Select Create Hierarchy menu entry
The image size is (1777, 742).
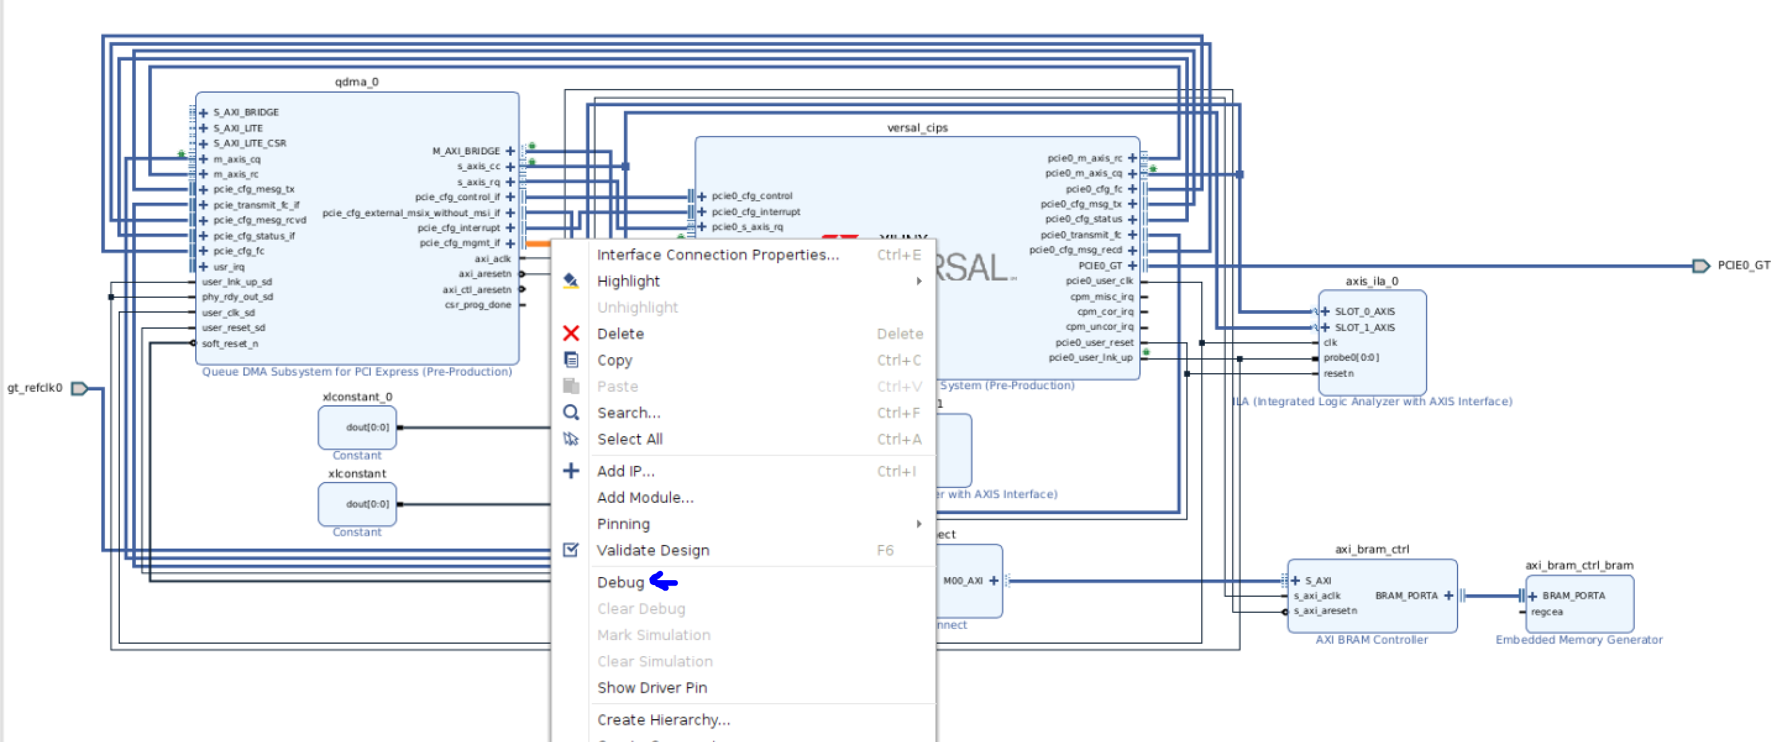pyautogui.click(x=662, y=719)
